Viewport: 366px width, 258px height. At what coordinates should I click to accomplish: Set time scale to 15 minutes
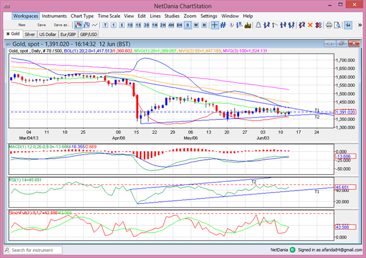[138, 25]
